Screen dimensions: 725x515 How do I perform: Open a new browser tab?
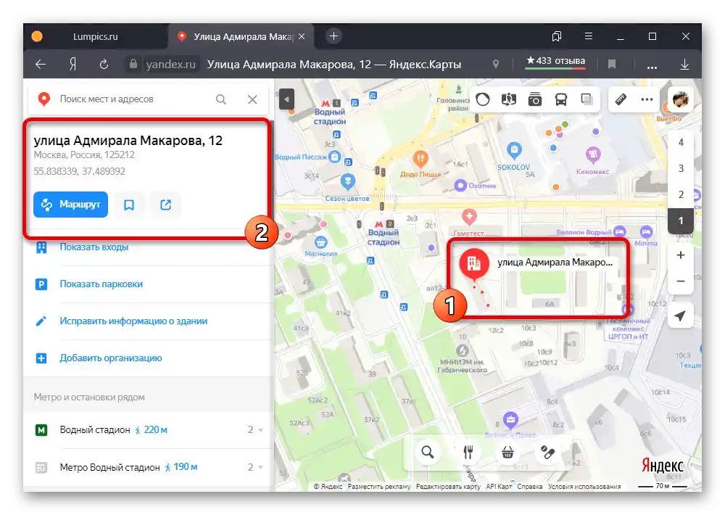pyautogui.click(x=333, y=36)
